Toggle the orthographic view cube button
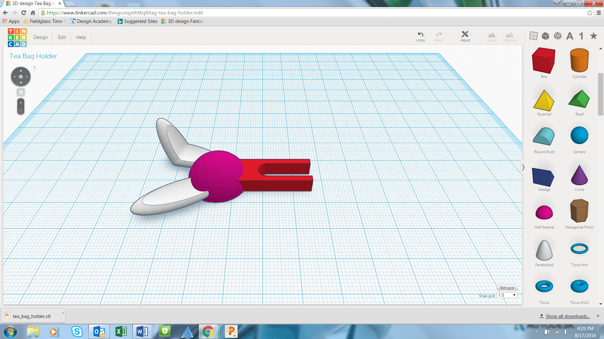604x339 pixels. click(21, 92)
